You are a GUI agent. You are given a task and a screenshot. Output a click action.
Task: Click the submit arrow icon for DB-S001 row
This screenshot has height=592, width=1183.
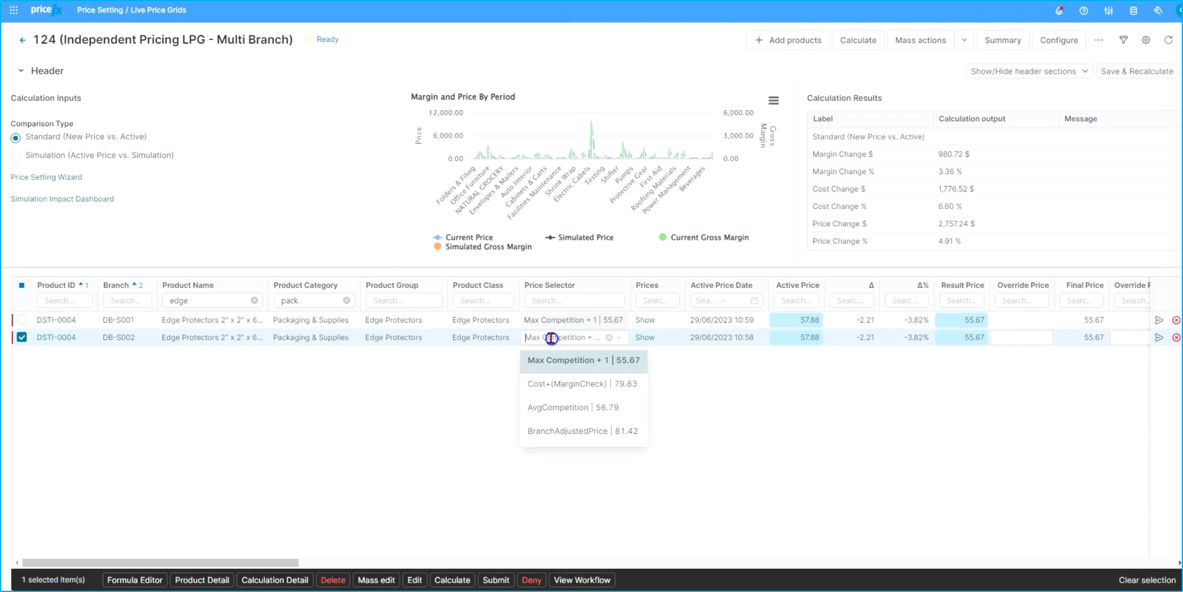1159,320
